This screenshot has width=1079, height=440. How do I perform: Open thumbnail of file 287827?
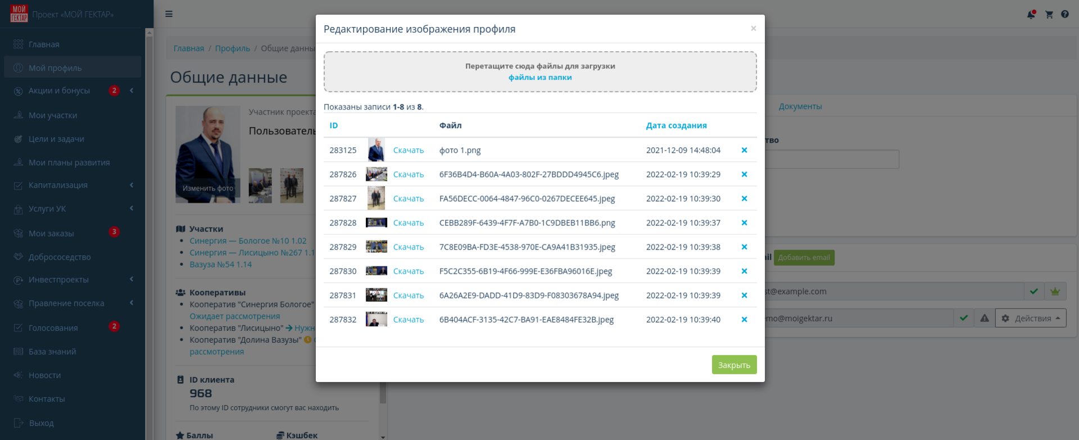point(376,198)
